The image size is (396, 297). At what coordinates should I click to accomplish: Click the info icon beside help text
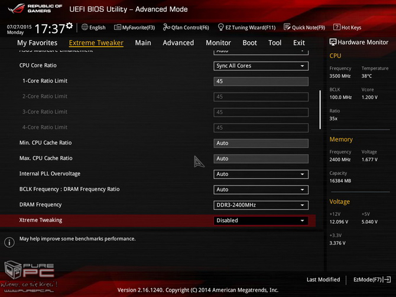9,242
